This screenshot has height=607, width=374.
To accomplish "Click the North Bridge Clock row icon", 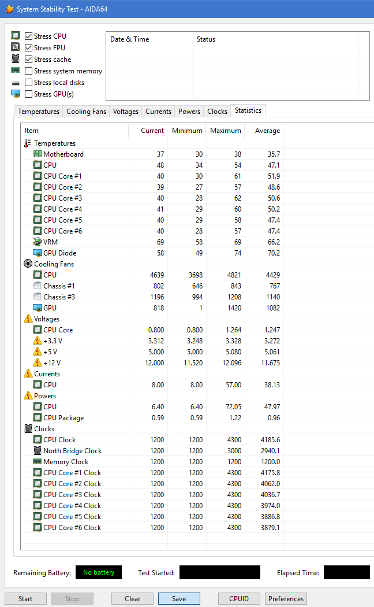I will pos(38,450).
